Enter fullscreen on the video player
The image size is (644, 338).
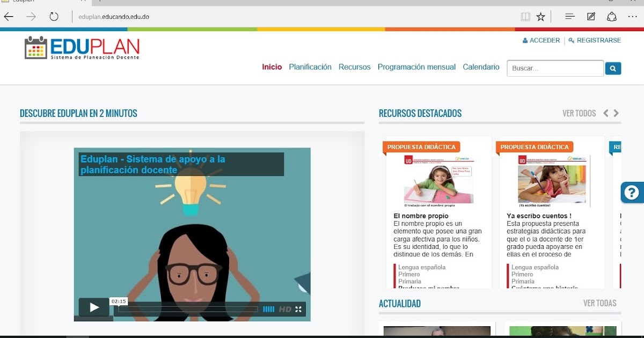tap(297, 309)
